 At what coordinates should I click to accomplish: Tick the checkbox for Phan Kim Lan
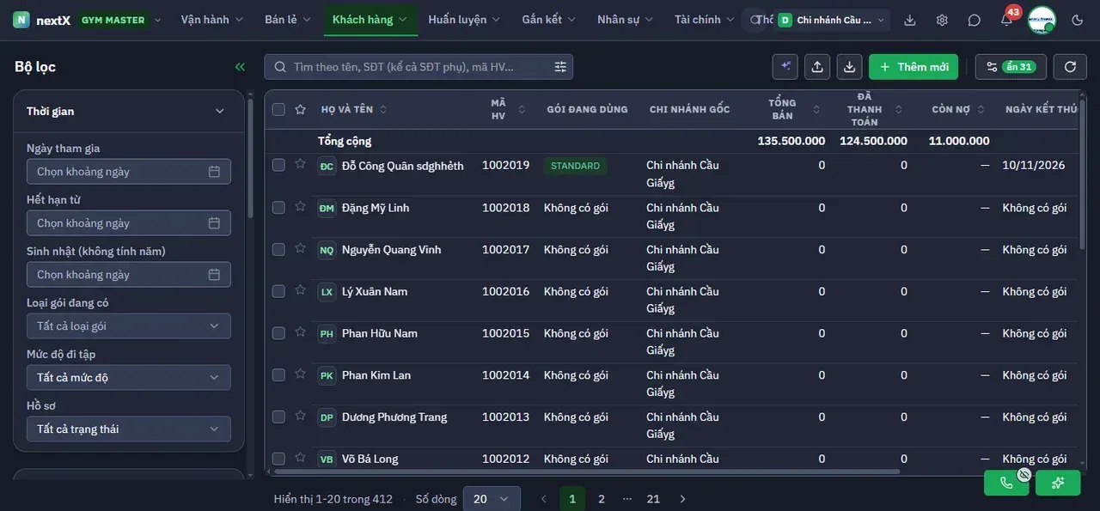pos(278,375)
